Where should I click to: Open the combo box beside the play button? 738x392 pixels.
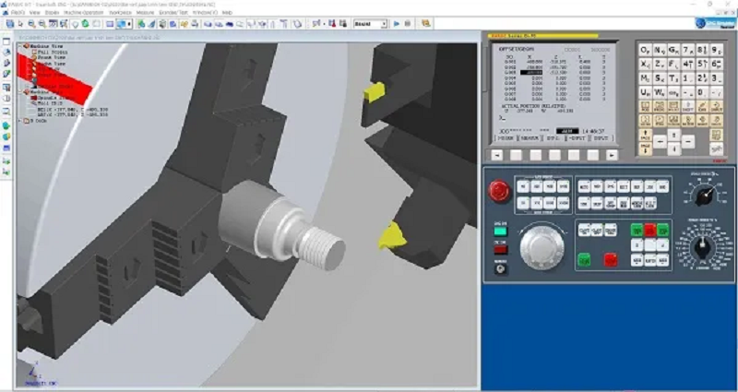click(x=371, y=24)
